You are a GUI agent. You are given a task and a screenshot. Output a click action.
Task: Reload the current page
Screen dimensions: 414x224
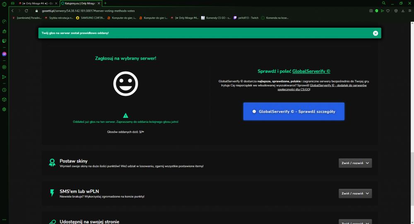26,11
